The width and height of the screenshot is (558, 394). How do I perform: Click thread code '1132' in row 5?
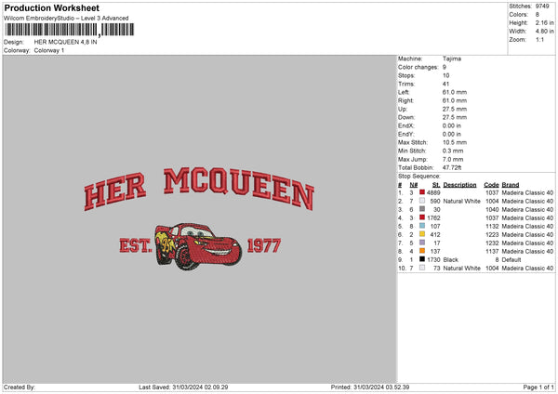tap(492, 226)
